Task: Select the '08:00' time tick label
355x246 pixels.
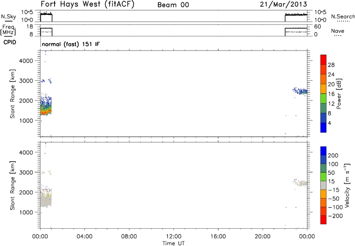Action: (x=129, y=236)
